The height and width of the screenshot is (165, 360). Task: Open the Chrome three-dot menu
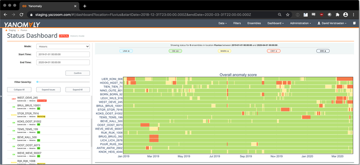coord(353,15)
